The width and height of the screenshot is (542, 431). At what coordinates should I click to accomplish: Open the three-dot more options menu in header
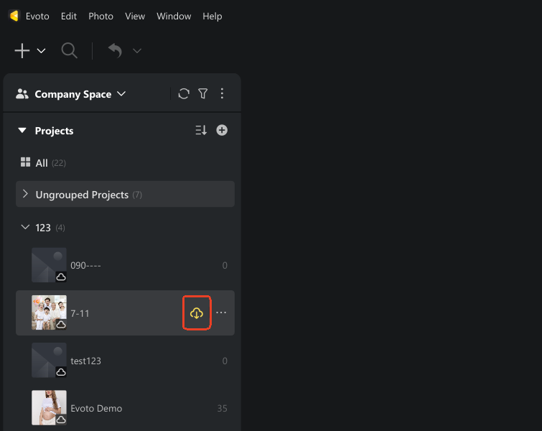coord(222,93)
